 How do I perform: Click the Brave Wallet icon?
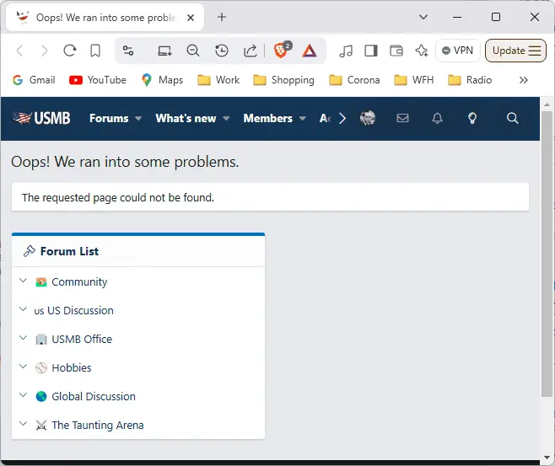pyautogui.click(x=396, y=51)
